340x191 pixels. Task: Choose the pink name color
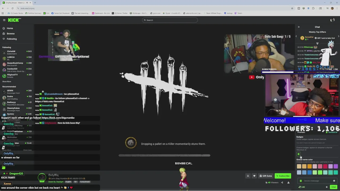pos(320,166)
